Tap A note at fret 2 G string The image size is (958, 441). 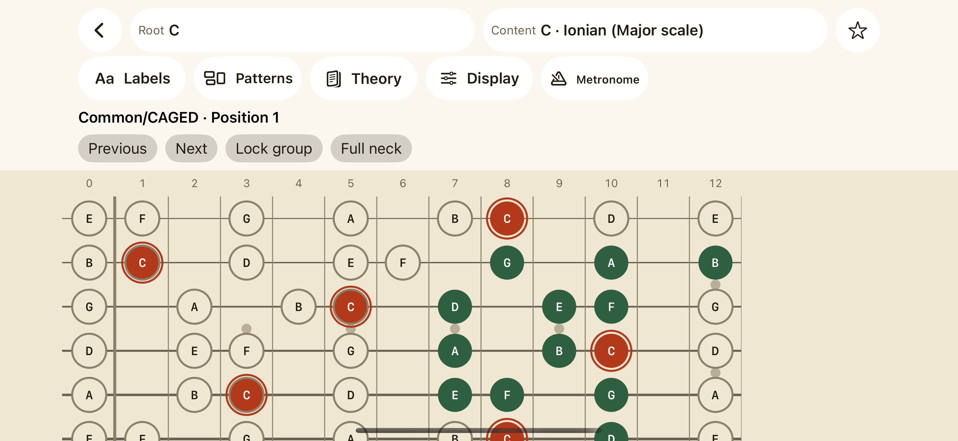194,307
